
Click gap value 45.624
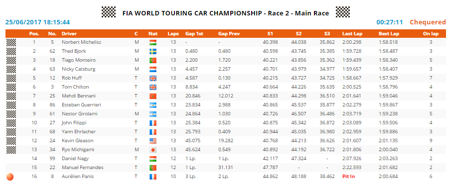[192, 150]
